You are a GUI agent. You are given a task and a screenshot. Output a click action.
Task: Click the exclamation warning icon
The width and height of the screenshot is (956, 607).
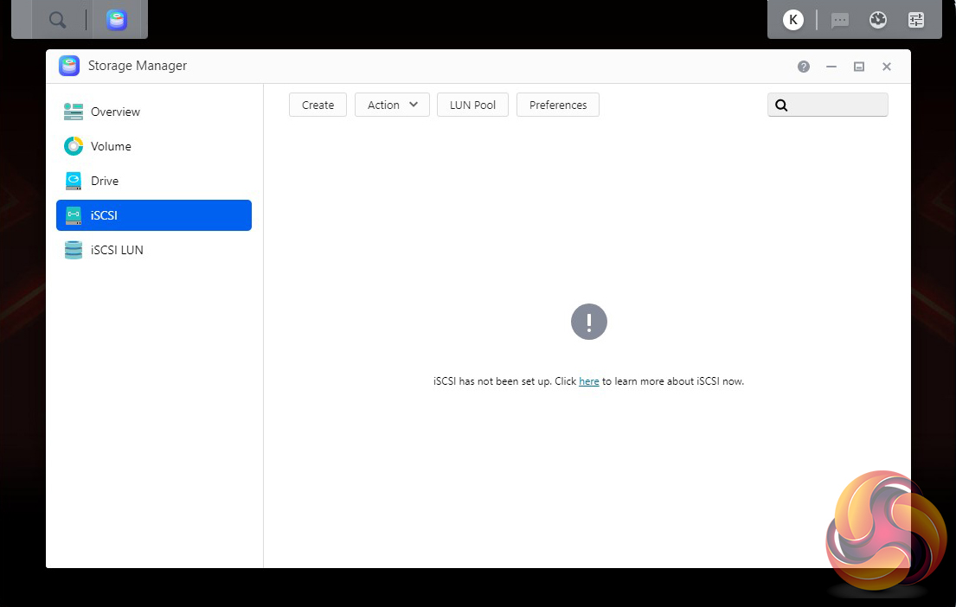(588, 322)
